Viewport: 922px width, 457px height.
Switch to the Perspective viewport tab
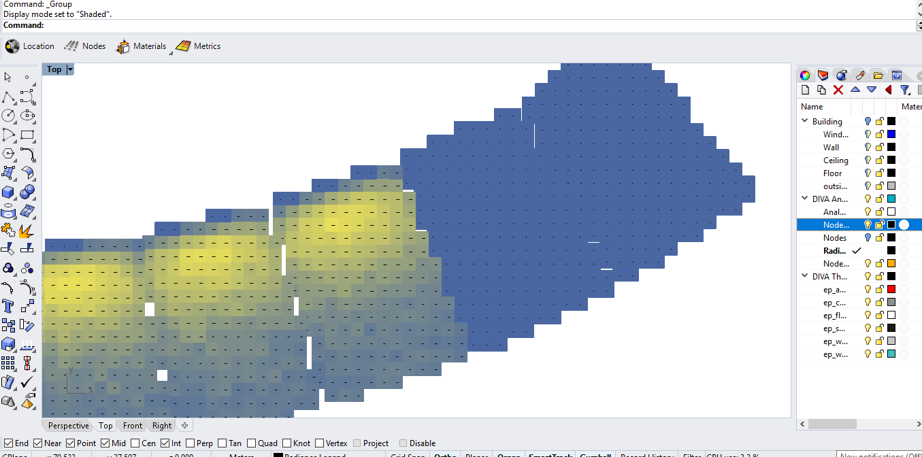(68, 426)
